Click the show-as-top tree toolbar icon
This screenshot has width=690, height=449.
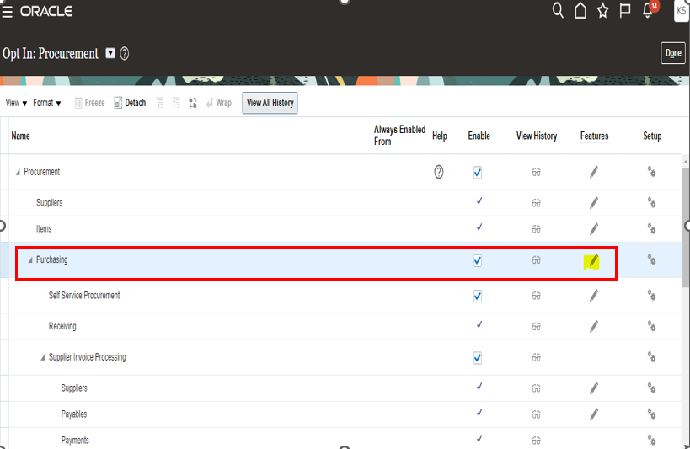(x=193, y=103)
